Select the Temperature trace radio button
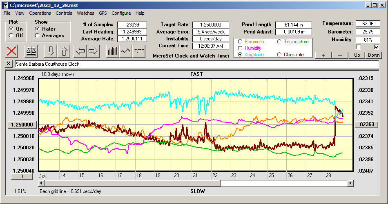This screenshot has width=388, height=204. point(279,42)
